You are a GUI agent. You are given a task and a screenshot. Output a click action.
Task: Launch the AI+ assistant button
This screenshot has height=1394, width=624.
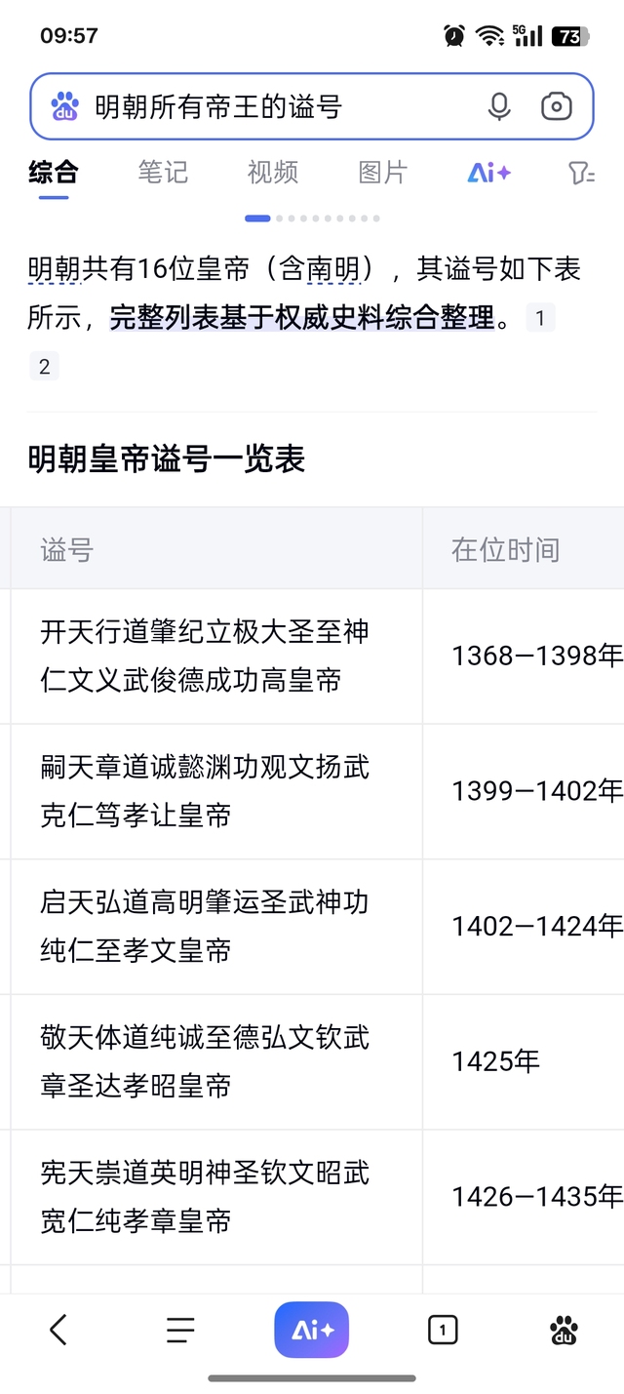(312, 1330)
